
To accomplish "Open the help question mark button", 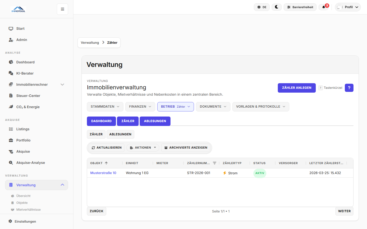I will tap(349, 88).
